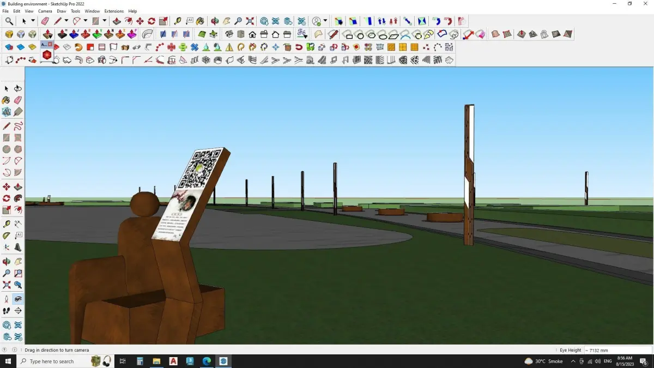Choose the Paint Bucket tool in top toolbar
Viewport: 654px width, 368px height.
201,21
